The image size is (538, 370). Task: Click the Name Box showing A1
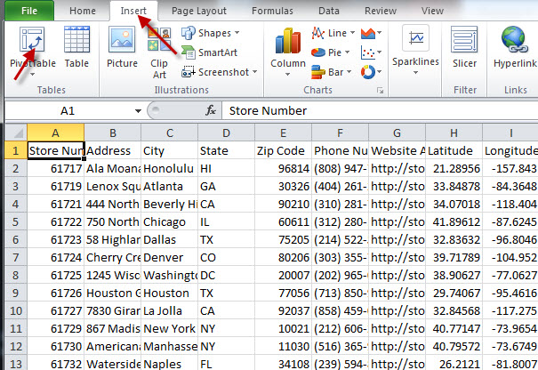(x=68, y=111)
